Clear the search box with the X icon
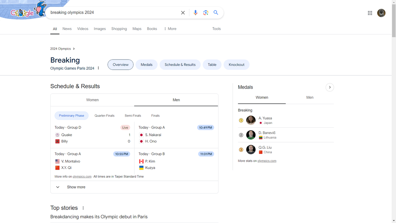The height and width of the screenshot is (223, 396). pyautogui.click(x=183, y=13)
